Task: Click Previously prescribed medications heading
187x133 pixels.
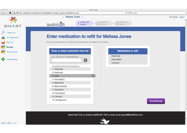Action: (x=66, y=66)
